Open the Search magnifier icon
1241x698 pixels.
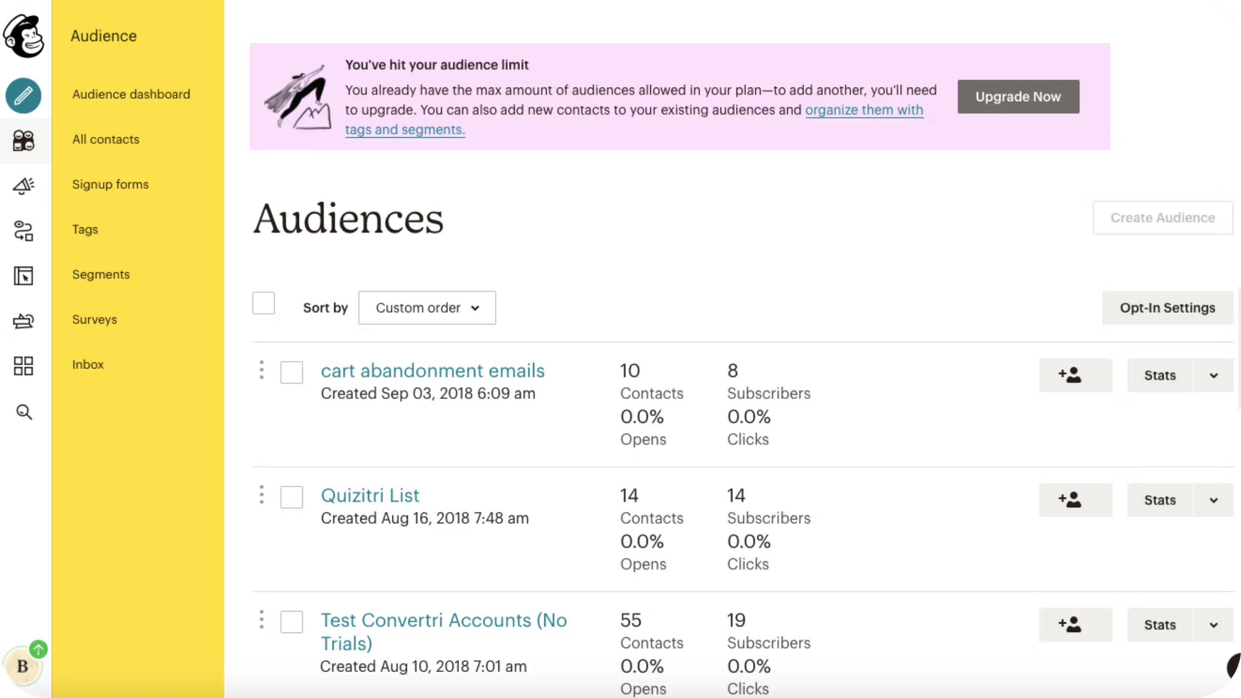(x=24, y=412)
